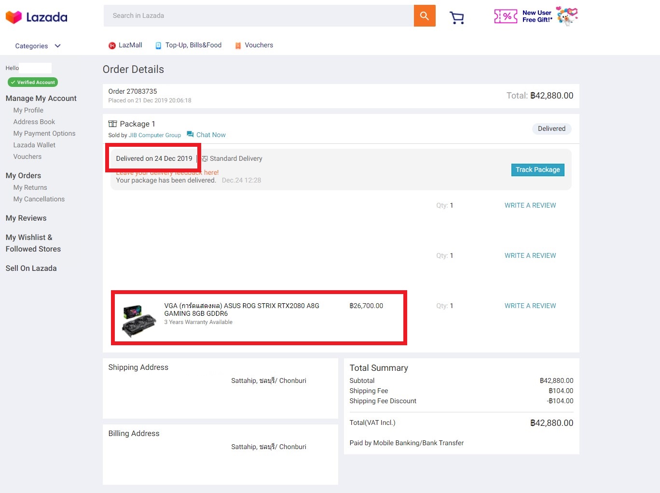Write a review for the ASUS RTX2080
This screenshot has width=660, height=493.
click(x=530, y=306)
